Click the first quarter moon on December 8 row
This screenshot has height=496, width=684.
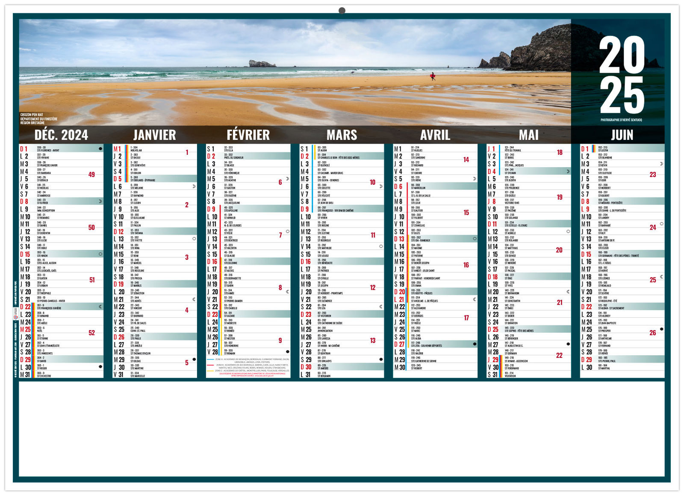[x=100, y=201]
